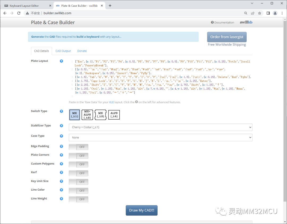Pick the MX {_t:3} switch type icon
This screenshot has width=287, height=224.
click(x=100, y=115)
